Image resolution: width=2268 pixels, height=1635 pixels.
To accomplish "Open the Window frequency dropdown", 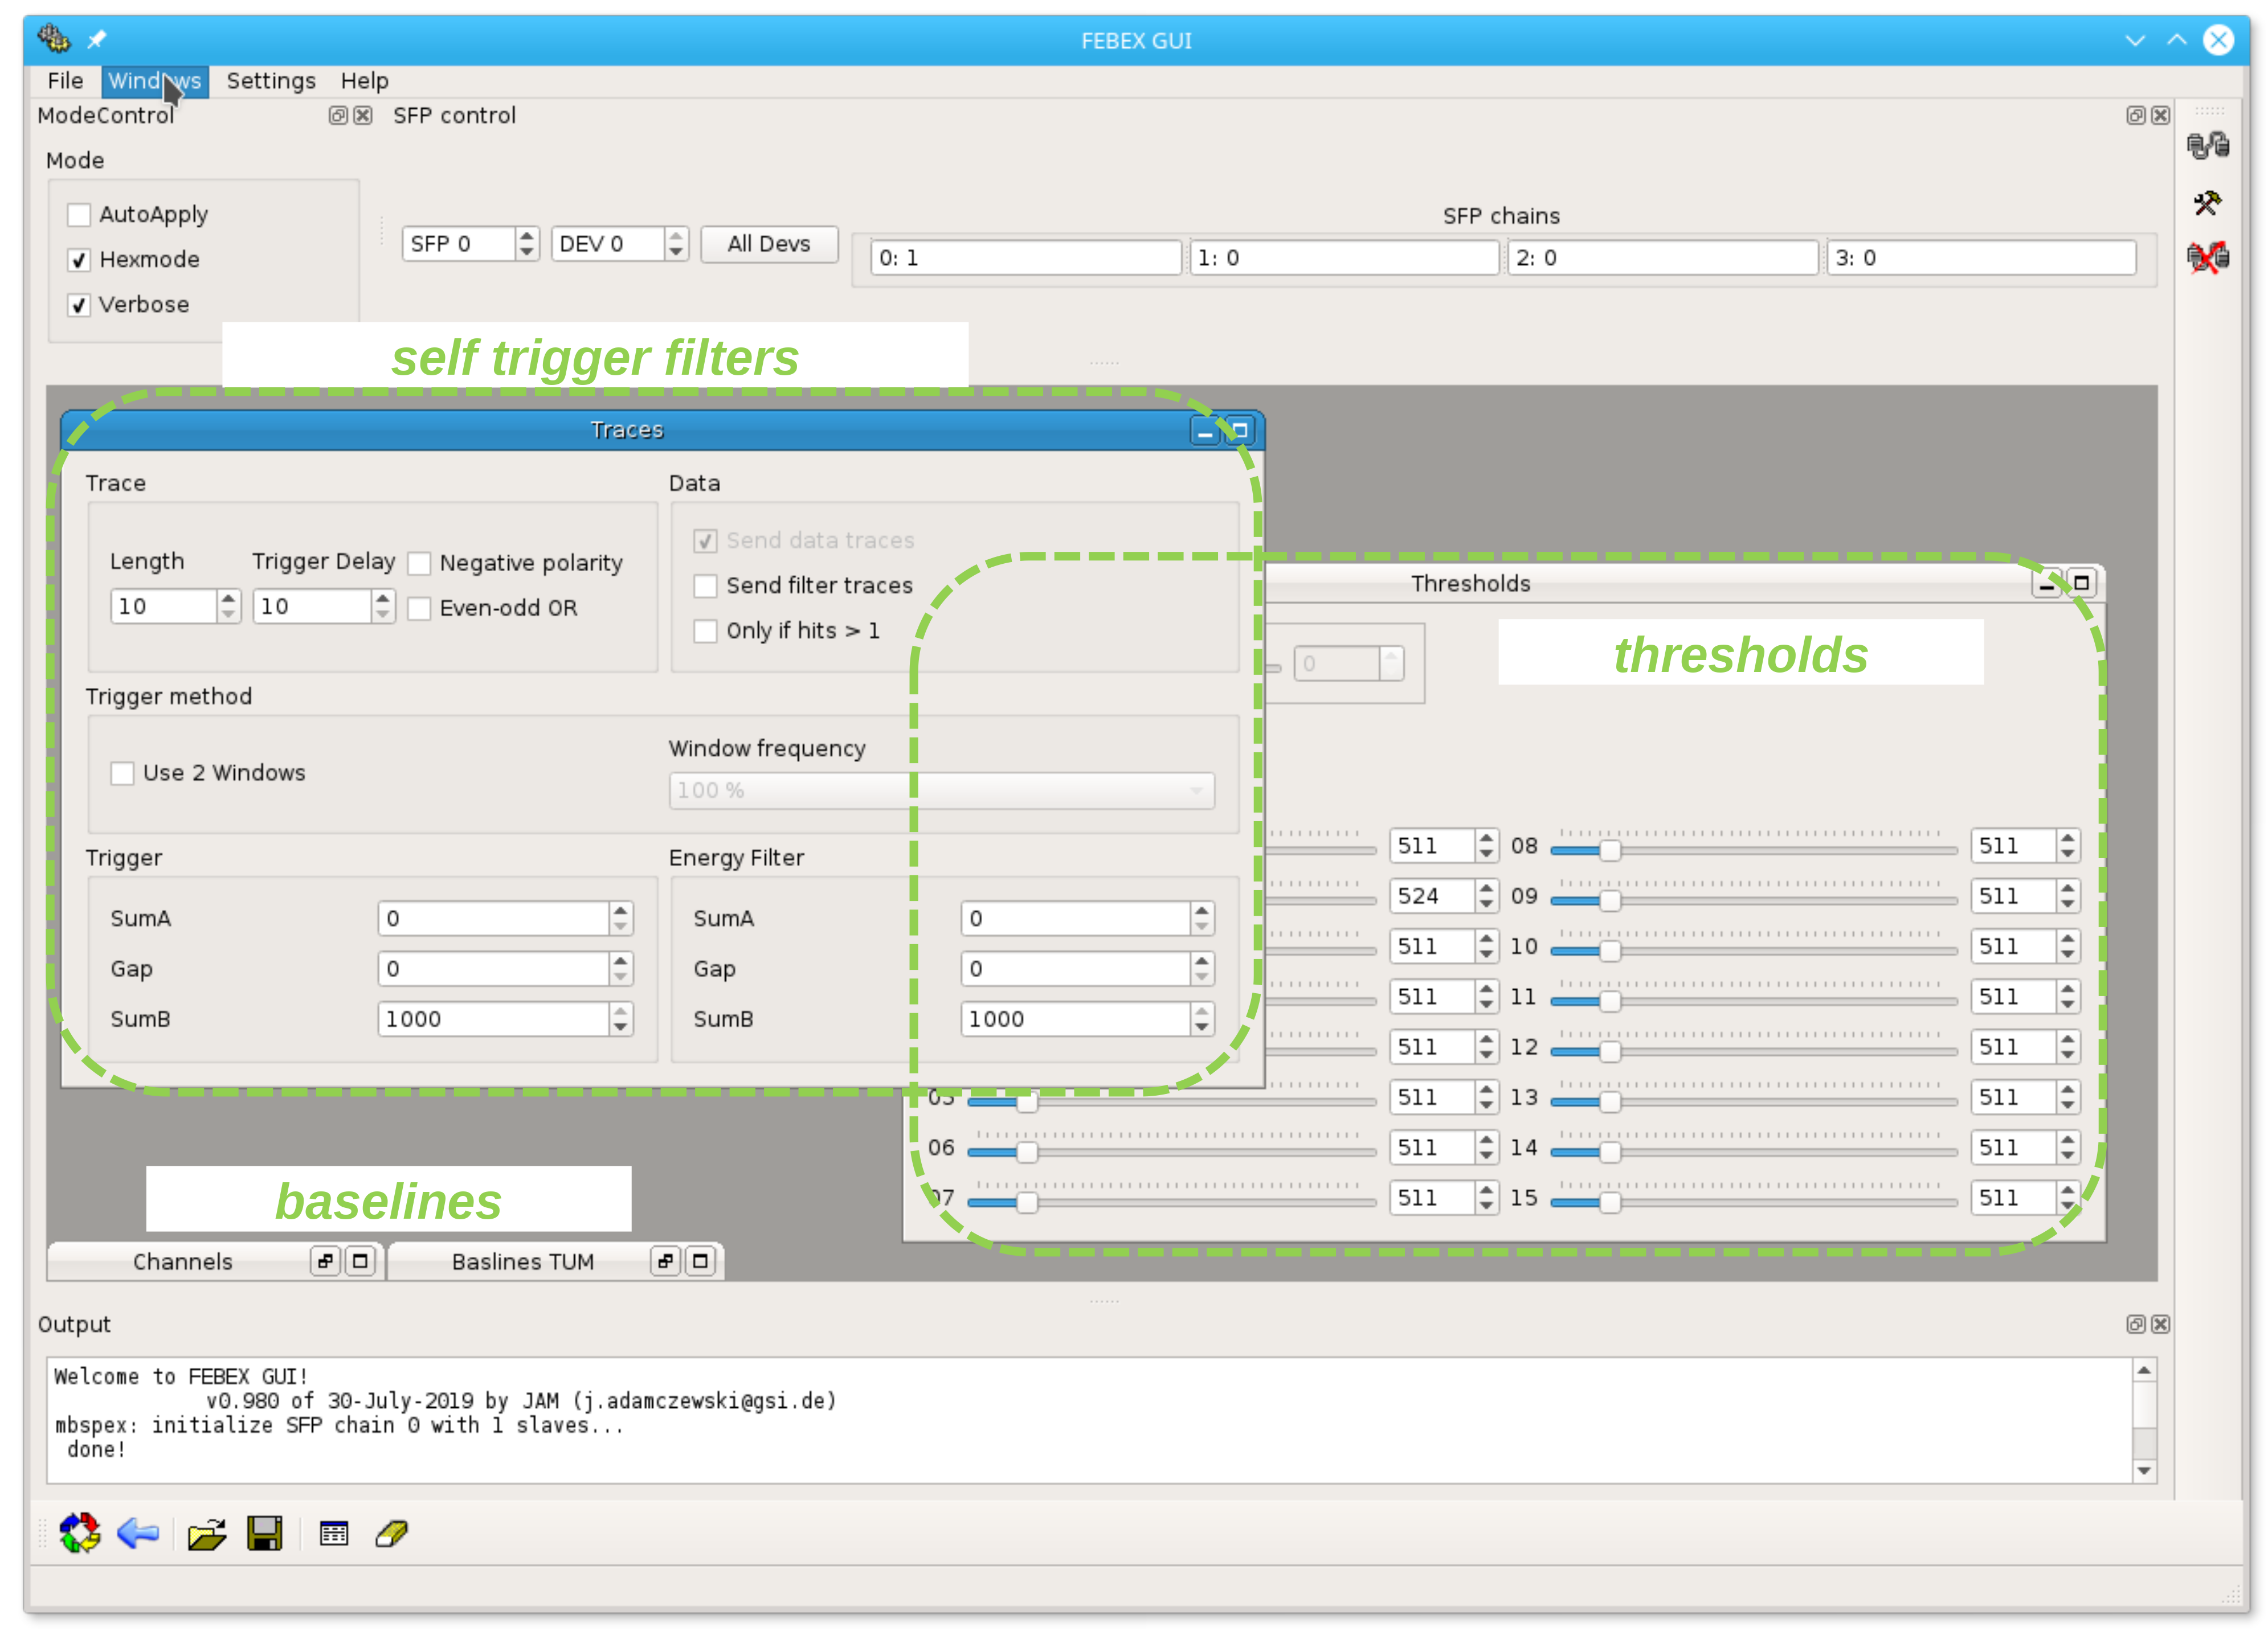I will [942, 790].
